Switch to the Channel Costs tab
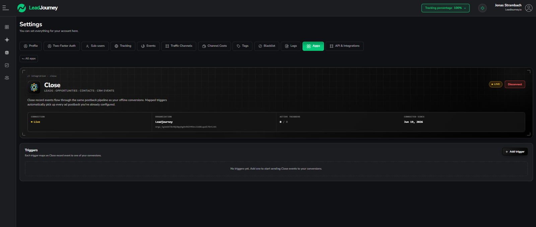Viewport: 536px width, 227px height. (x=214, y=46)
